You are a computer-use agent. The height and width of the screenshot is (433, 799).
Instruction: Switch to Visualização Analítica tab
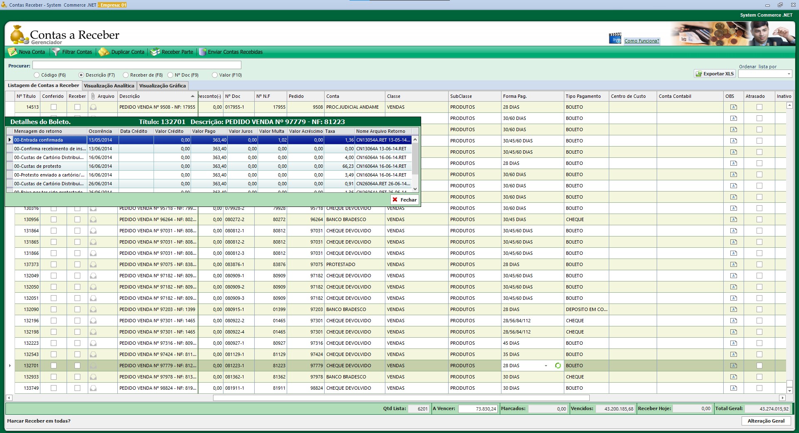pos(109,86)
